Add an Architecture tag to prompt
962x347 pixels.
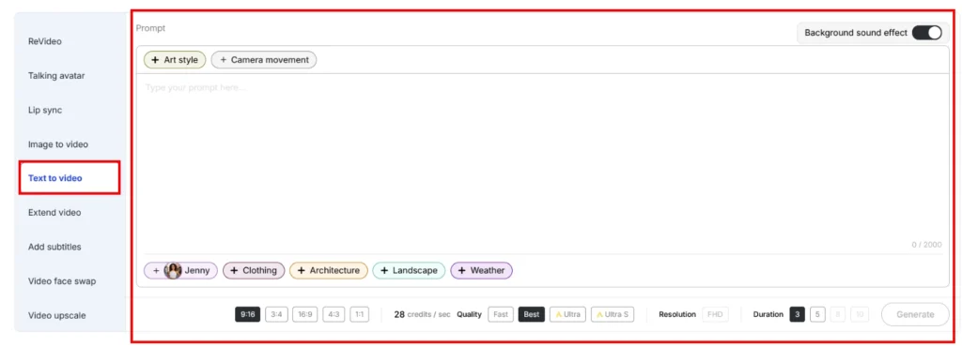pos(328,270)
